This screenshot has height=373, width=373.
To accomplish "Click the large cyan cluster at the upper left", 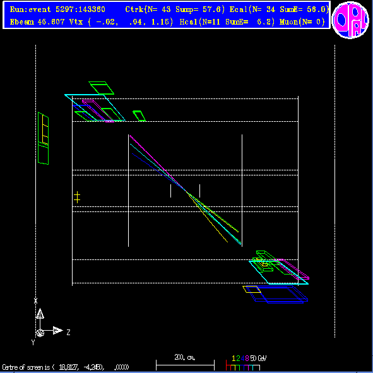I will 95,107.
